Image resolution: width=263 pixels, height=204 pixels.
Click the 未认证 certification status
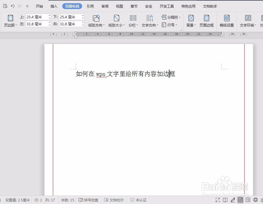tap(139, 200)
